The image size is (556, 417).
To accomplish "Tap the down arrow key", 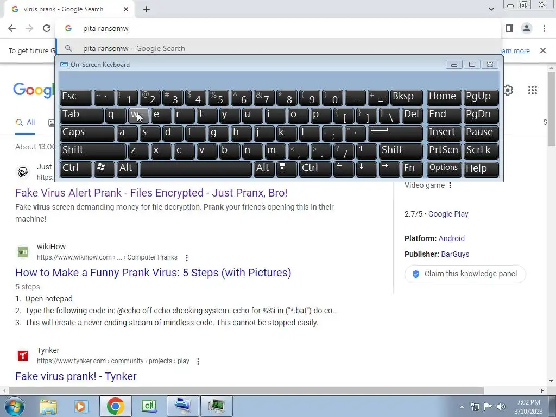I will [367, 169].
